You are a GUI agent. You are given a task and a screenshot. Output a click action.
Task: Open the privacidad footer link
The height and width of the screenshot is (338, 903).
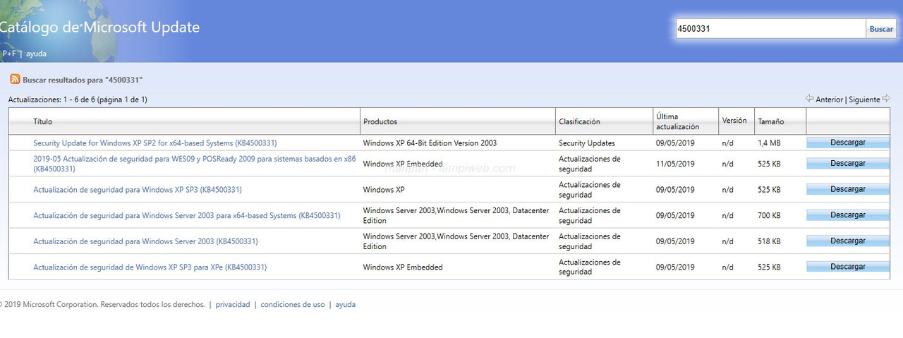[x=233, y=305]
